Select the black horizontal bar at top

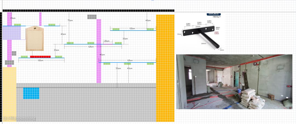(x=88, y=11)
